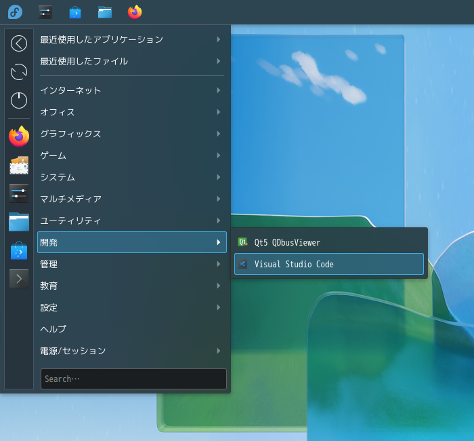Click the Search… input field
The image size is (474, 441).
(133, 379)
